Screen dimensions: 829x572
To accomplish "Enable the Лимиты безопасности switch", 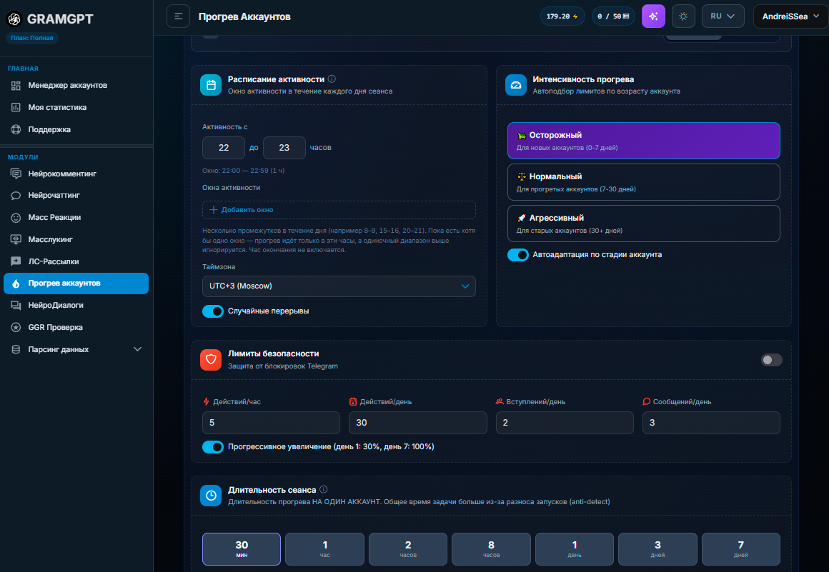I will (771, 360).
